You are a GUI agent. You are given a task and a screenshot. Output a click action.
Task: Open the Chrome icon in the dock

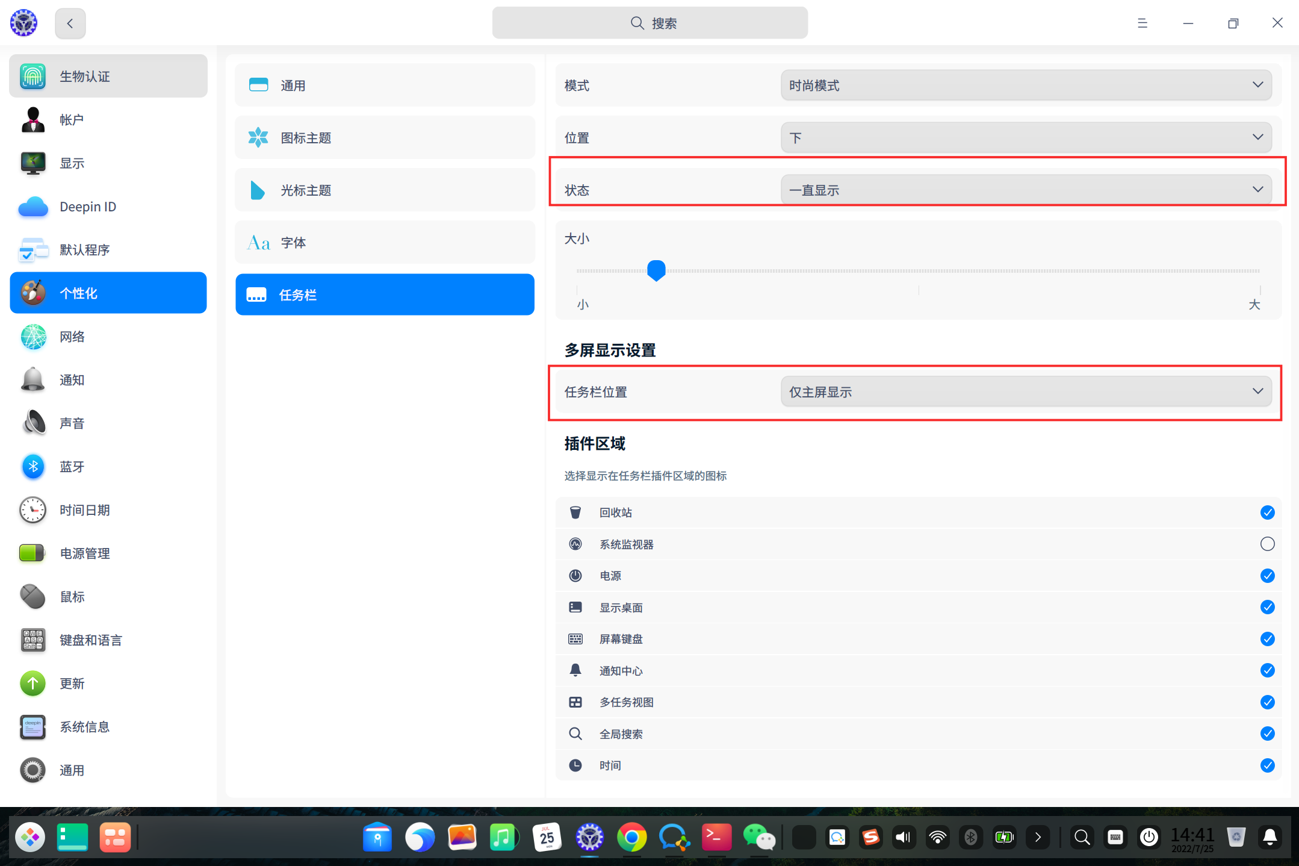631,837
